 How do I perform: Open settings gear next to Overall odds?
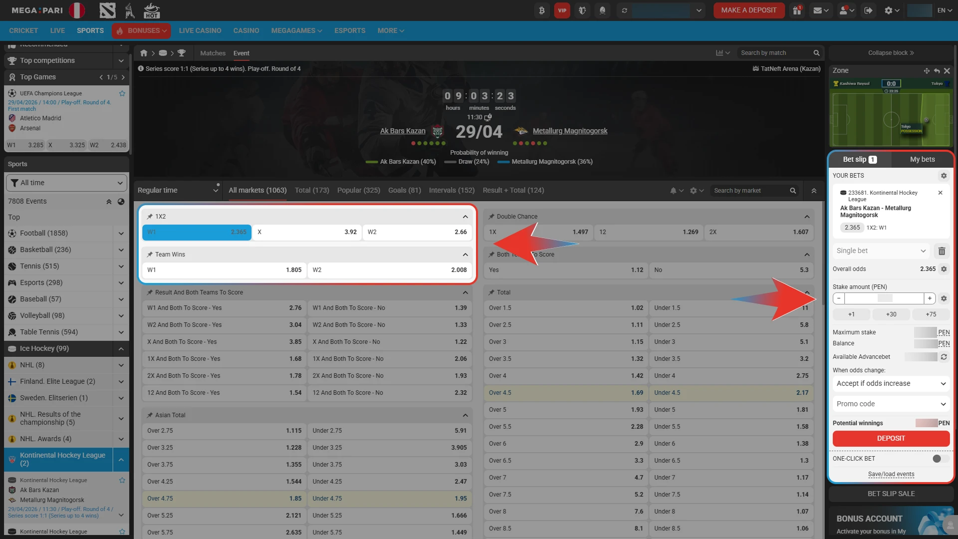[944, 269]
